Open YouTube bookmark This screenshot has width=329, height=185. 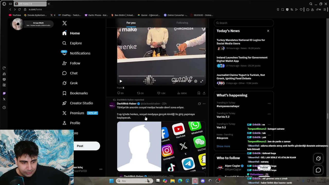click(x=15, y=15)
